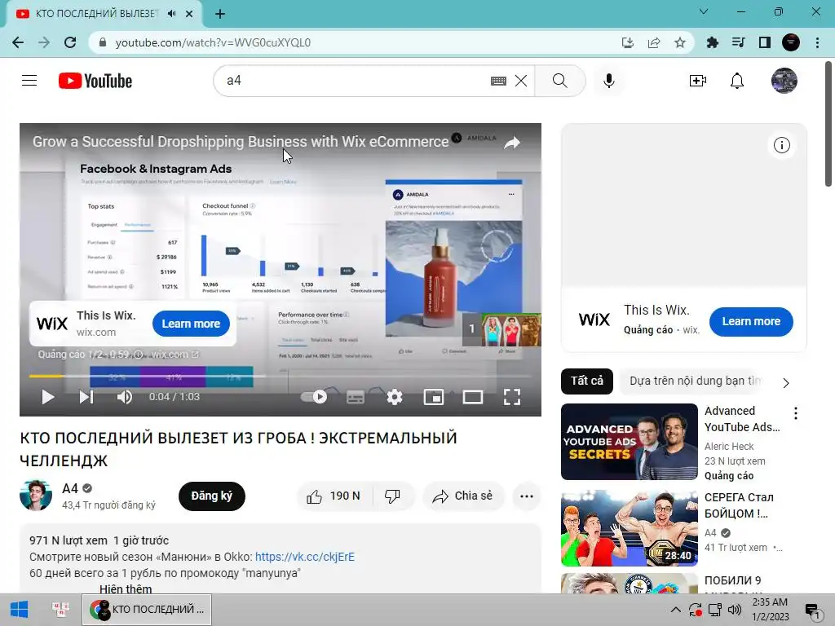Bookmark this page with the star

[x=680, y=42]
